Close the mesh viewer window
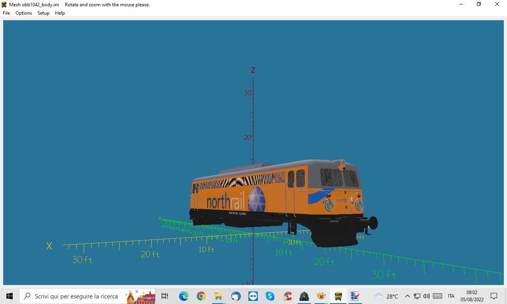The image size is (507, 304). [497, 4]
